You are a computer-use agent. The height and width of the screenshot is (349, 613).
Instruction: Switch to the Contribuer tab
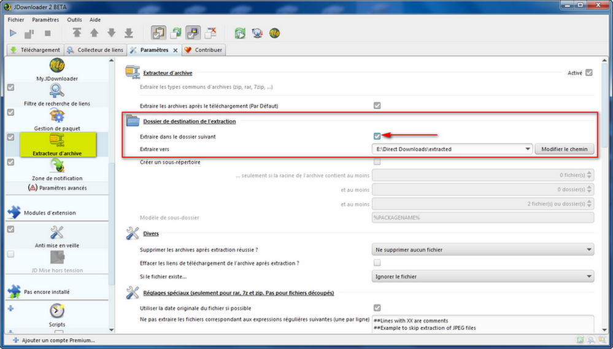pos(204,50)
